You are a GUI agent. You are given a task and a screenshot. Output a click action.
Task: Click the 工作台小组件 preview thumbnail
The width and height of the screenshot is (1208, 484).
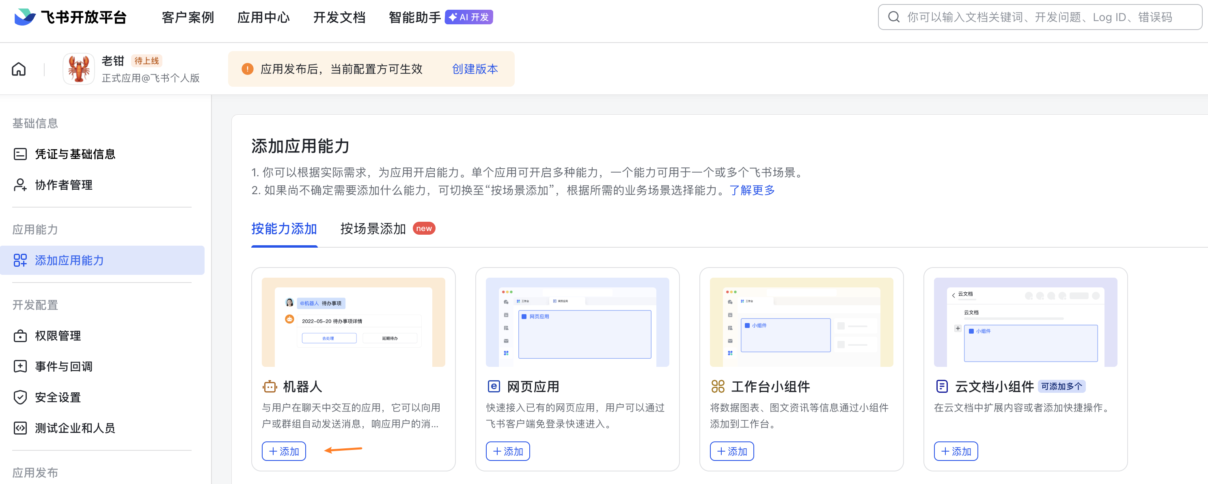click(x=802, y=322)
